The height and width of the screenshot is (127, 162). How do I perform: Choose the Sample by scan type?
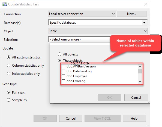[8, 100]
